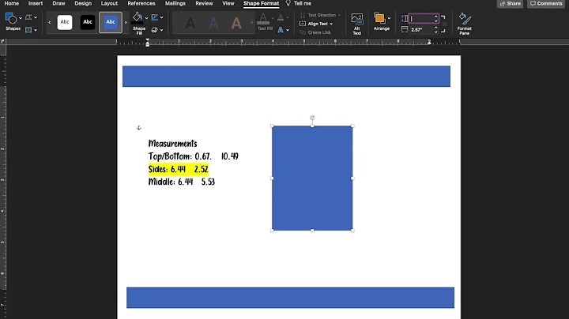Apply the white Abc shape style
This screenshot has width=569, height=319.
pyautogui.click(x=65, y=22)
